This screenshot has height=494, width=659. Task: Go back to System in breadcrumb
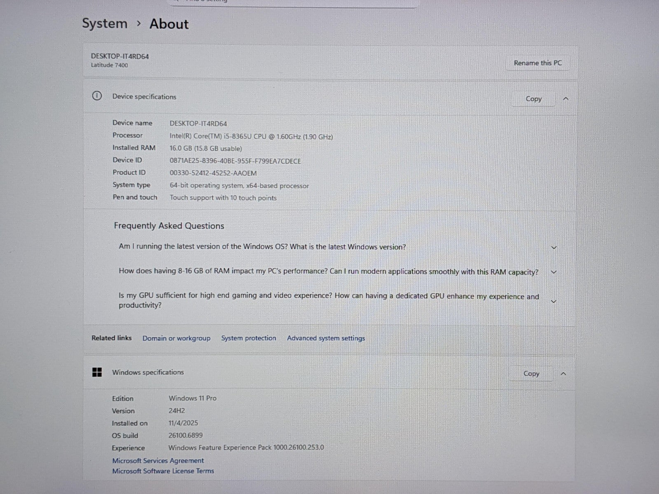(x=105, y=23)
